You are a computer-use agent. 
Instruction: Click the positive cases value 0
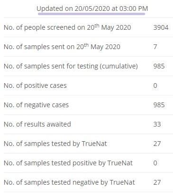point(155,85)
